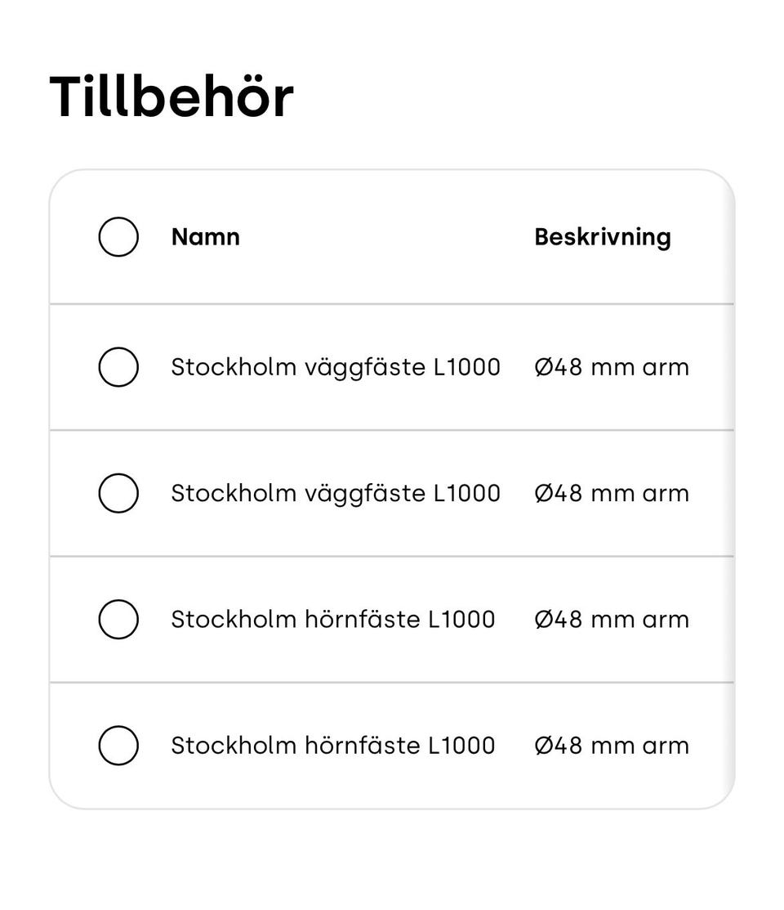The height and width of the screenshot is (910, 784).
Task: Click Ø48 mm arm in second väggfäste row
Action: (x=612, y=493)
